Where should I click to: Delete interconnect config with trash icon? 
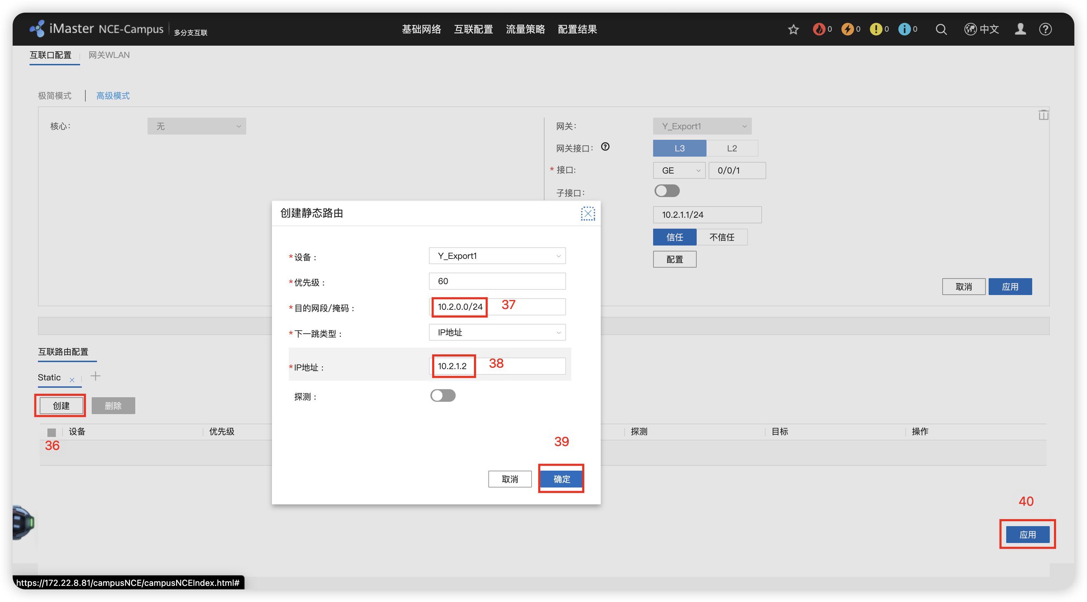pyautogui.click(x=1043, y=115)
